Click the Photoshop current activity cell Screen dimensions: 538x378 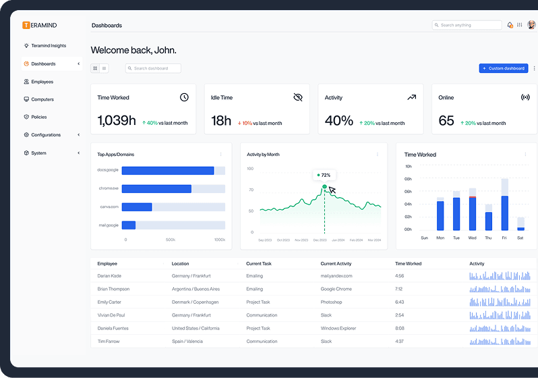(331, 302)
